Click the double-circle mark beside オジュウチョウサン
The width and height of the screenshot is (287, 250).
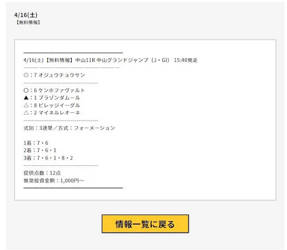[26, 75]
